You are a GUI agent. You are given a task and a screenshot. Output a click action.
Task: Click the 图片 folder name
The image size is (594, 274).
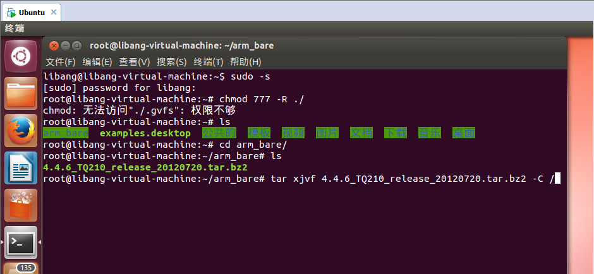tap(327, 133)
